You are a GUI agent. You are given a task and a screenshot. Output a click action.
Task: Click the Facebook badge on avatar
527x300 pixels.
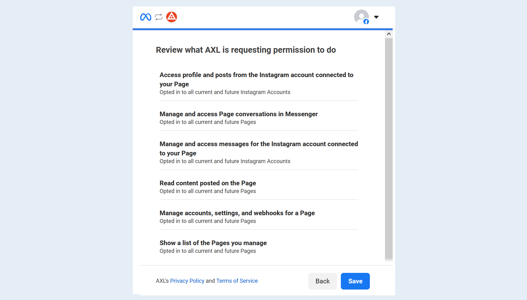[x=366, y=22]
